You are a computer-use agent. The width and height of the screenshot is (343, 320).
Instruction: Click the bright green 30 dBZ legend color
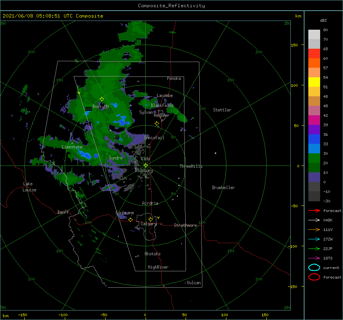click(x=314, y=158)
